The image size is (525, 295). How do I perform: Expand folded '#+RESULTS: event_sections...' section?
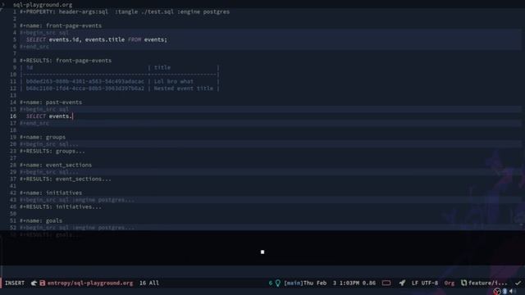coord(66,179)
